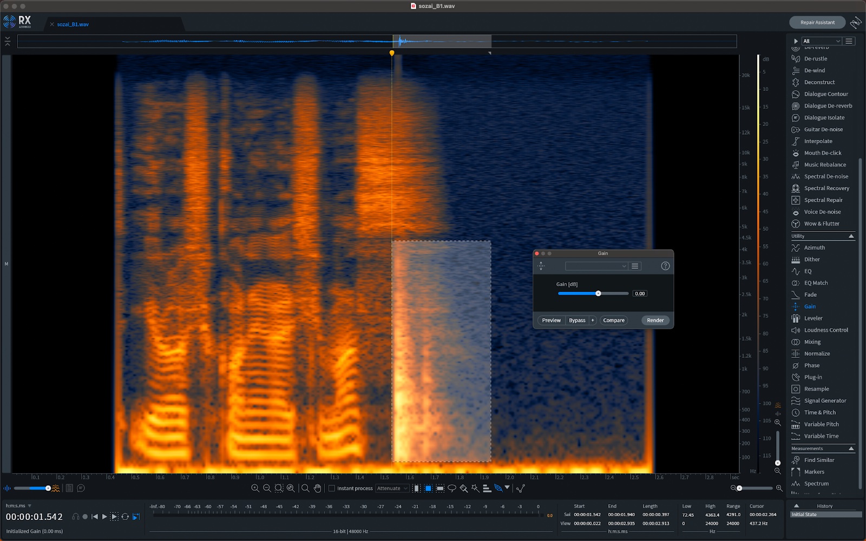Toggle headphone monitoring
866x541 pixels.
76,517
